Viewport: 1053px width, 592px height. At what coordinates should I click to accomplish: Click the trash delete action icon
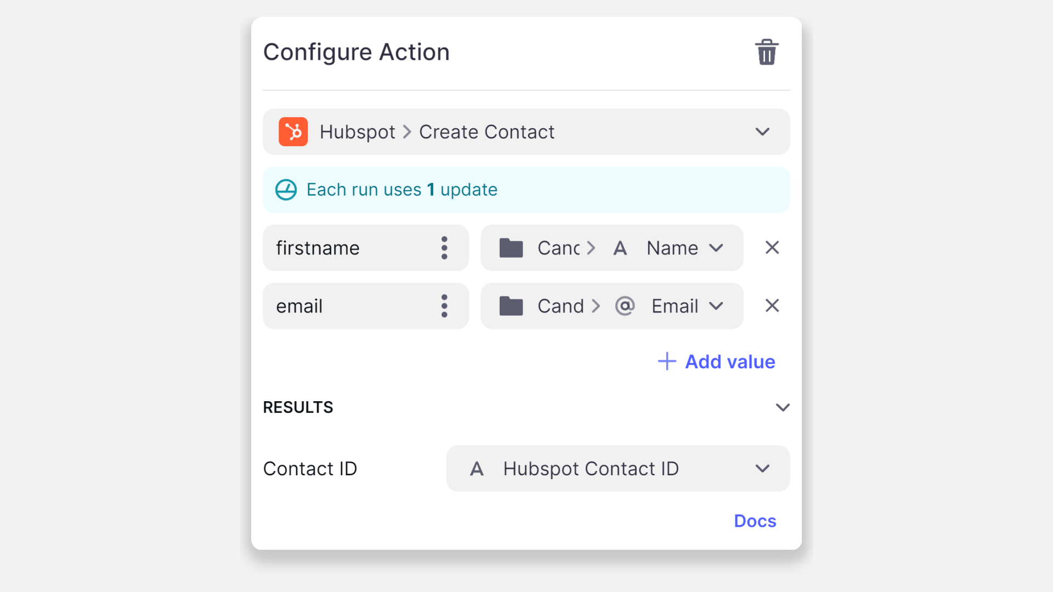(767, 53)
